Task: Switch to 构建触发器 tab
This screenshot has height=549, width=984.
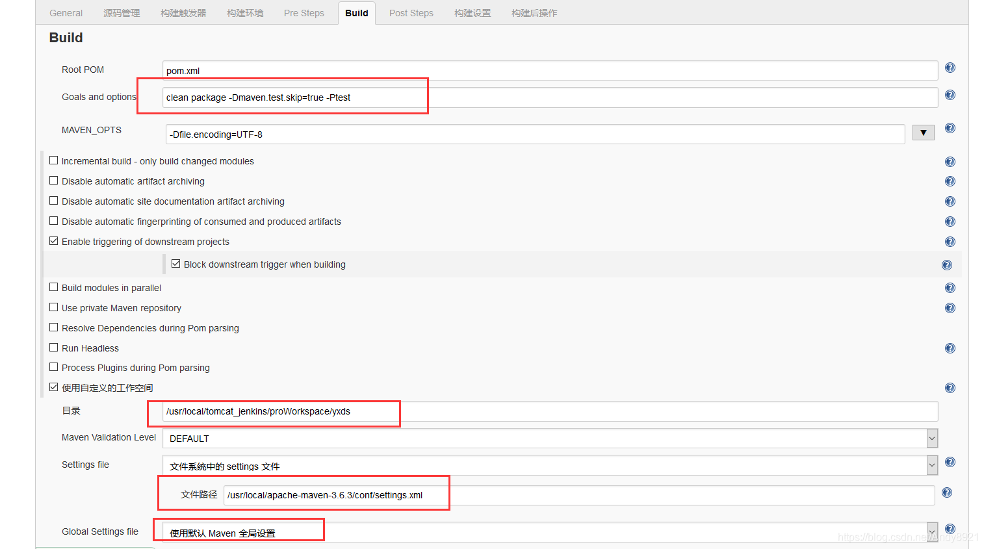Action: (x=183, y=13)
